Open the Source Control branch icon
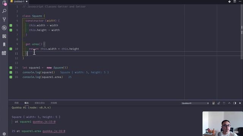The width and height of the screenshot is (243, 136). click(x=4, y=19)
